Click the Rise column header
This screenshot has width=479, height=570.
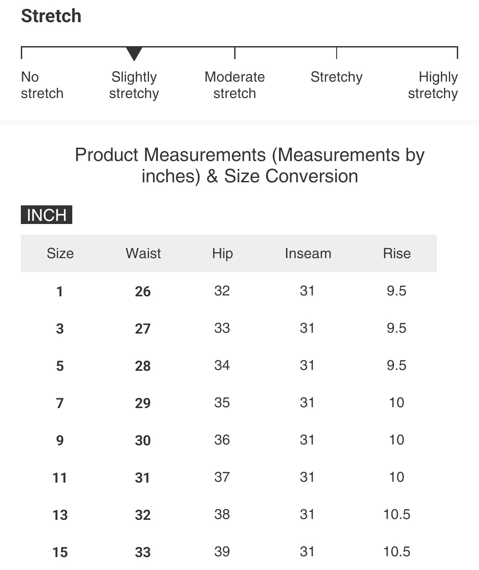[x=397, y=253]
